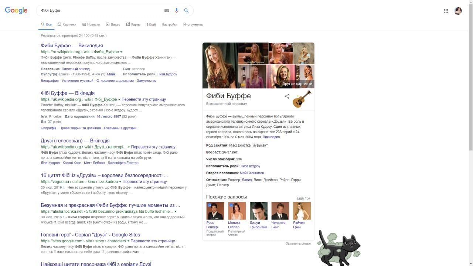Open the account profile avatar

pyautogui.click(x=458, y=11)
